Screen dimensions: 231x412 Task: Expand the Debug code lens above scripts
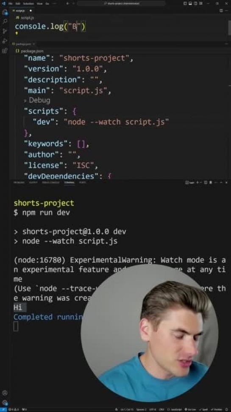[x=37, y=100]
